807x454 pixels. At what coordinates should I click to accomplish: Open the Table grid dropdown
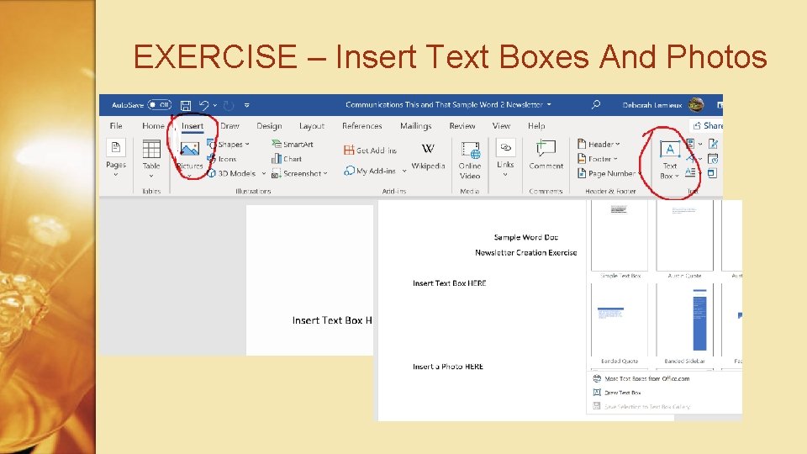[151, 159]
